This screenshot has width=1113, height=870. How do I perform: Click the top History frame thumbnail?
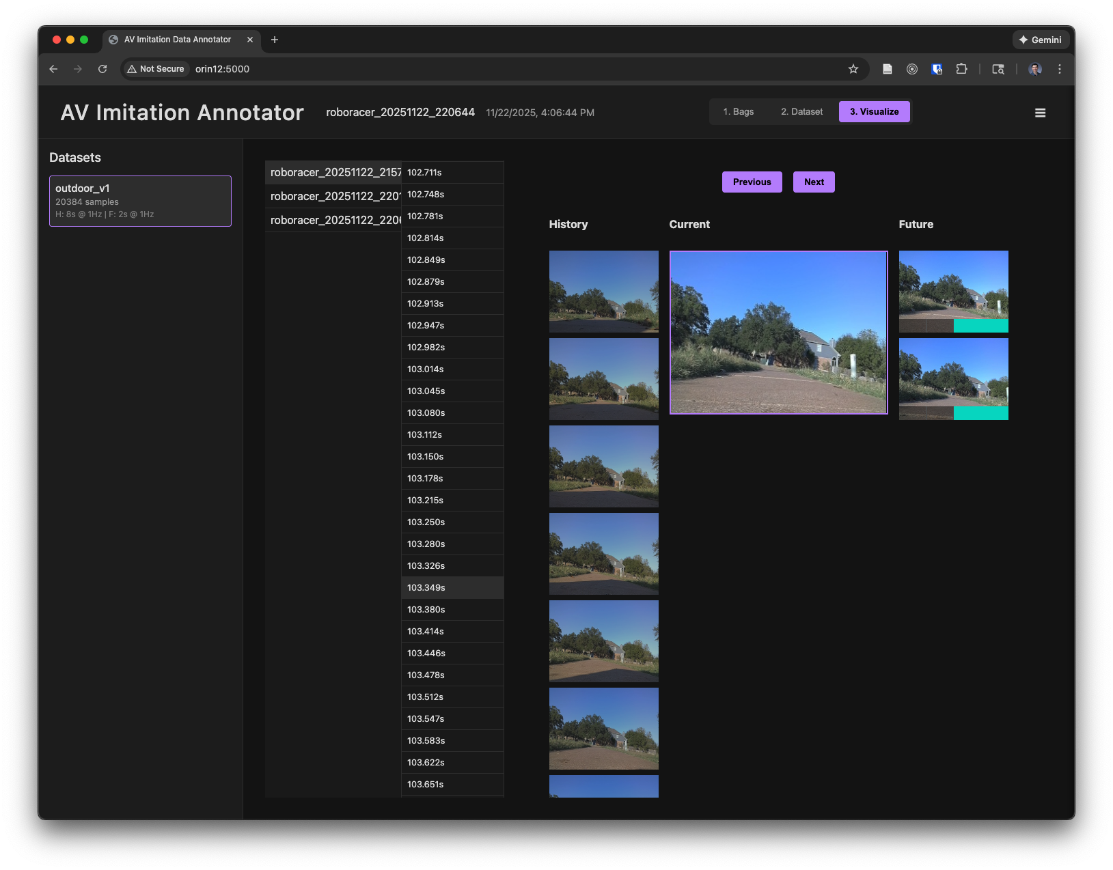click(x=603, y=292)
